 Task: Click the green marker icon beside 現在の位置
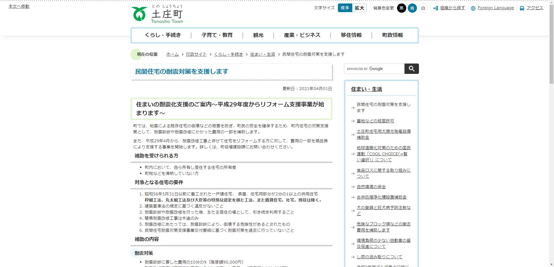coord(136,54)
